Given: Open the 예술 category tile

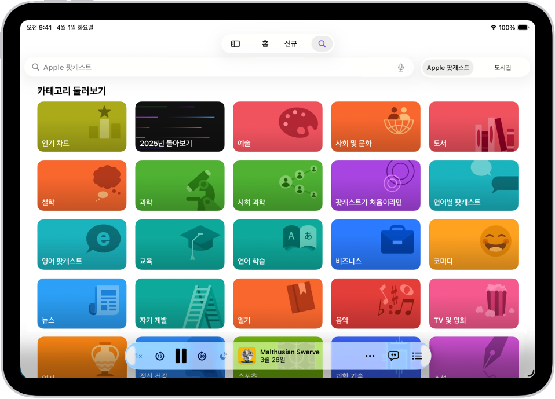Looking at the screenshot, I should click(x=278, y=127).
